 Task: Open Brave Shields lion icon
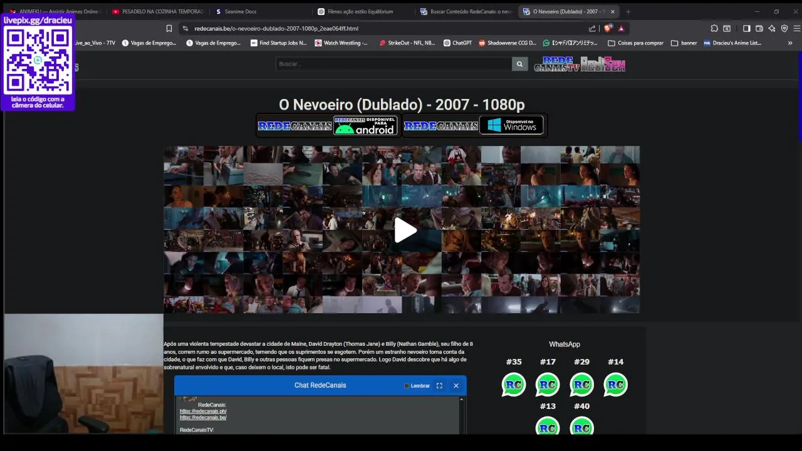coord(607,28)
